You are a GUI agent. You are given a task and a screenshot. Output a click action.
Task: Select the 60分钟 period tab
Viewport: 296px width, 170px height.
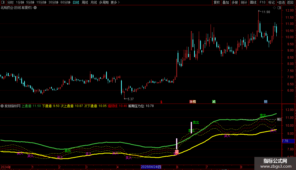tap(65, 2)
